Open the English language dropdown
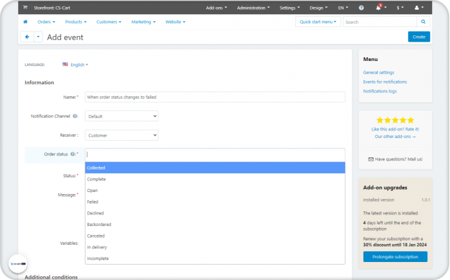Image resolution: width=450 pixels, height=280 pixels. pyautogui.click(x=79, y=65)
